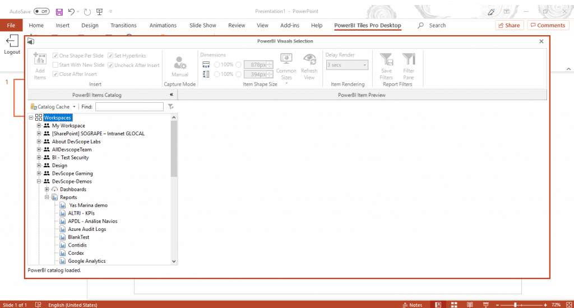Collapse the ribbon chevron
Viewport: 574px width, 308px height.
568,69
